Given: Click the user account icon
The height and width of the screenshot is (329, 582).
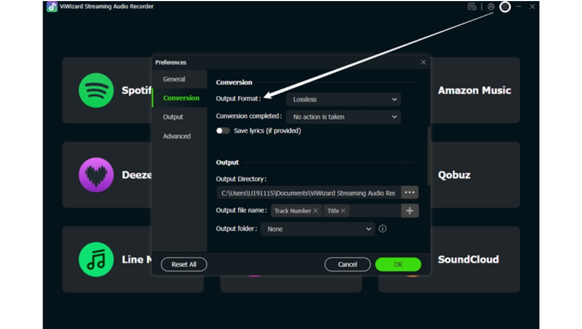Looking at the screenshot, I should (x=490, y=7).
